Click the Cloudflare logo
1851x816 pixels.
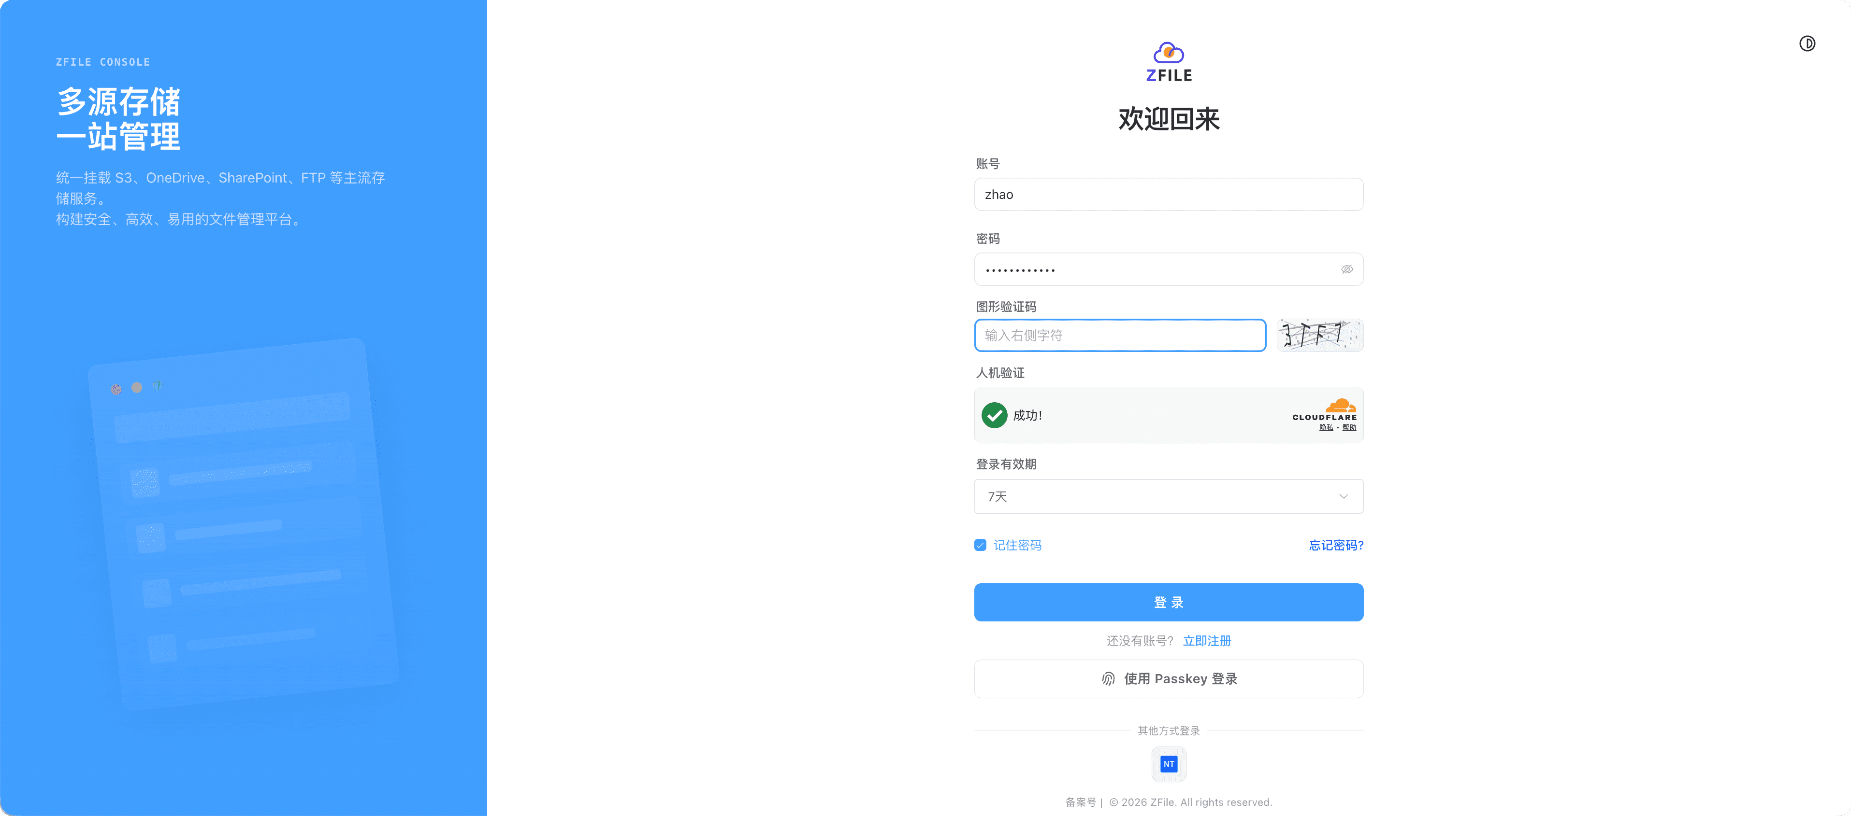coord(1324,410)
